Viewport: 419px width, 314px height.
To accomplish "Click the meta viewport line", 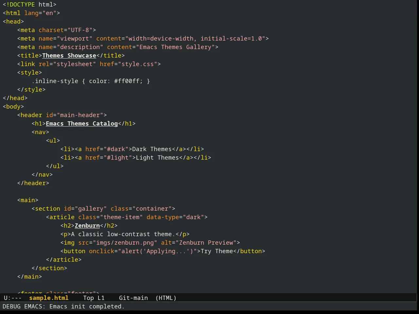I will pyautogui.click(x=143, y=39).
